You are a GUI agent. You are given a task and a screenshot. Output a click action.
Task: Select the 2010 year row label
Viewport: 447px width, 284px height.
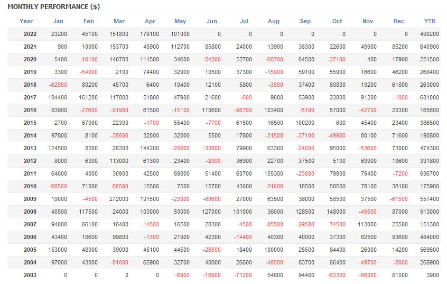pyautogui.click(x=30, y=186)
